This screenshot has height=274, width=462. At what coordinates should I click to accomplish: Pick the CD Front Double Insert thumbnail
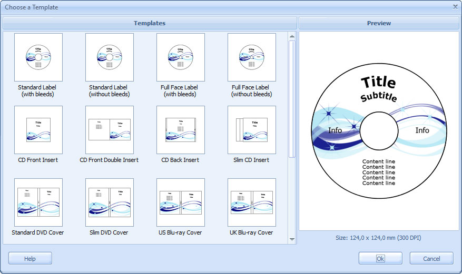(110, 130)
